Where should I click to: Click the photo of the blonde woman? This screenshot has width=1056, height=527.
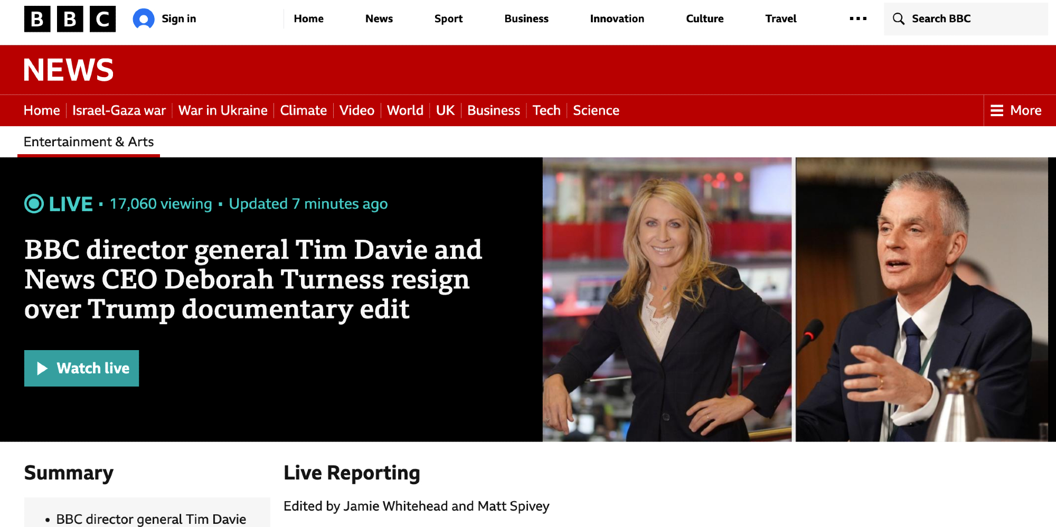667,299
